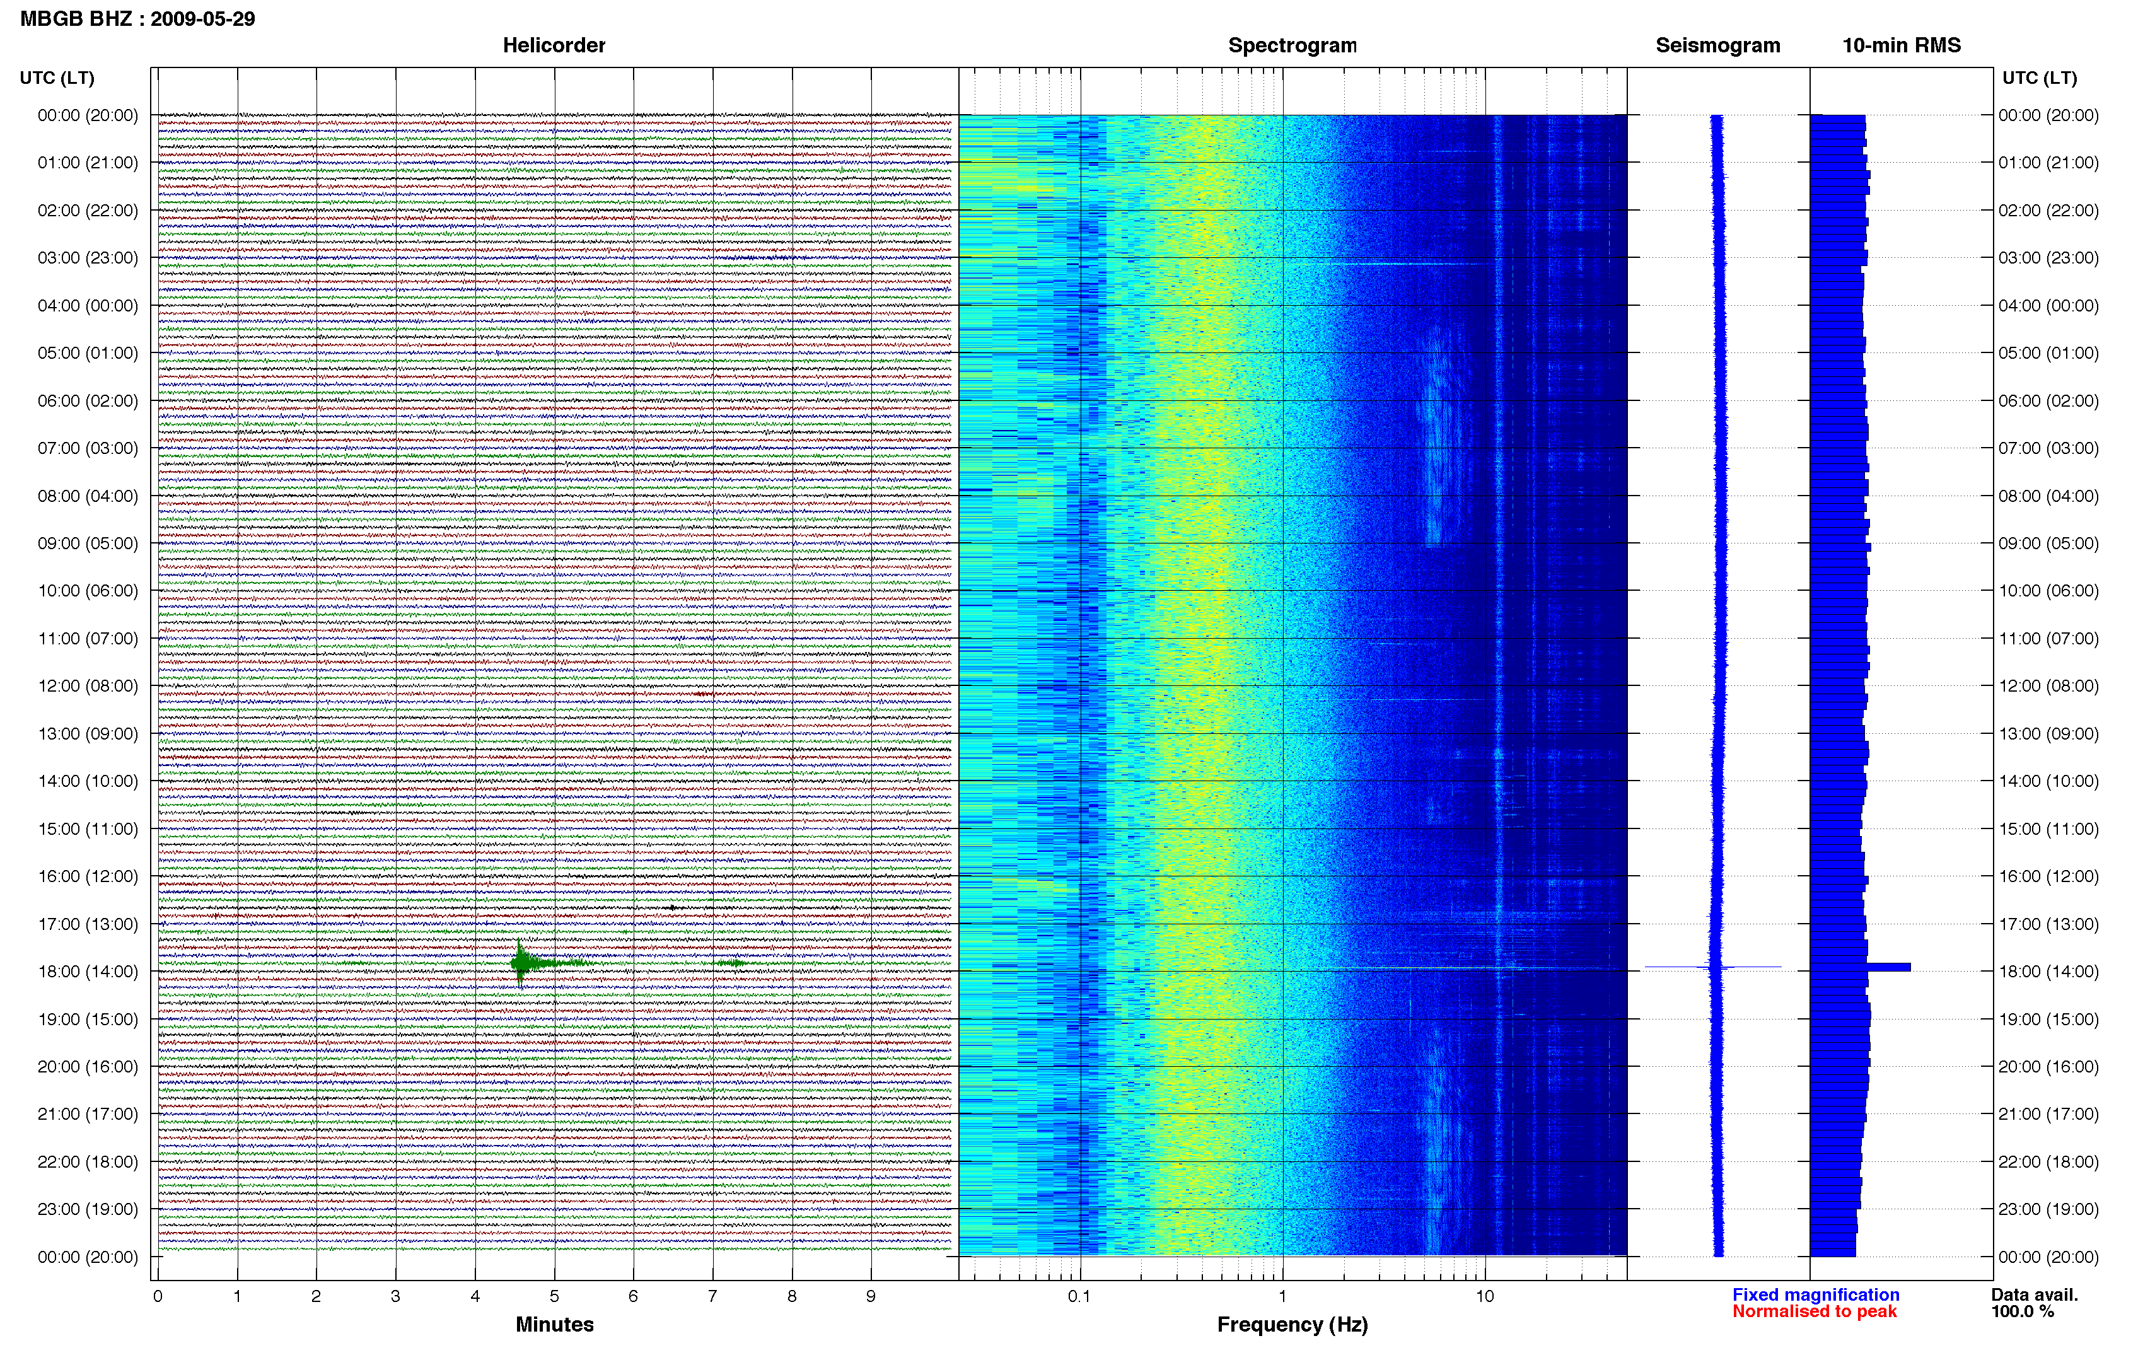This screenshot has width=2155, height=1348.
Task: Click the left 18:00 (14:00) time label
Action: pos(88,971)
